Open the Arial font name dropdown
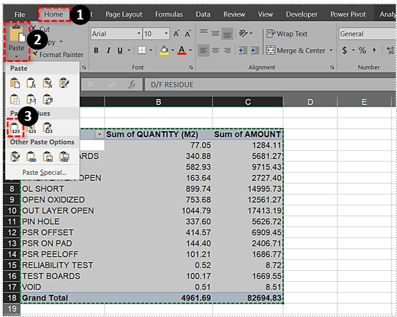 137,34
